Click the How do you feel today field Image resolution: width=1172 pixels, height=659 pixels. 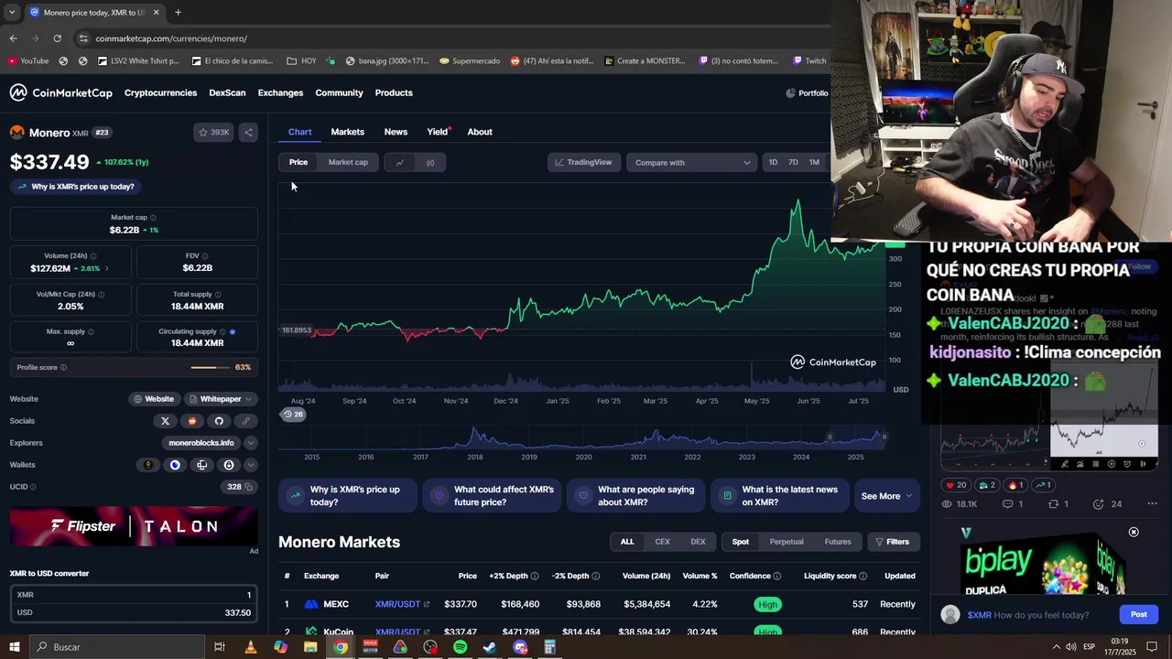tap(1039, 615)
